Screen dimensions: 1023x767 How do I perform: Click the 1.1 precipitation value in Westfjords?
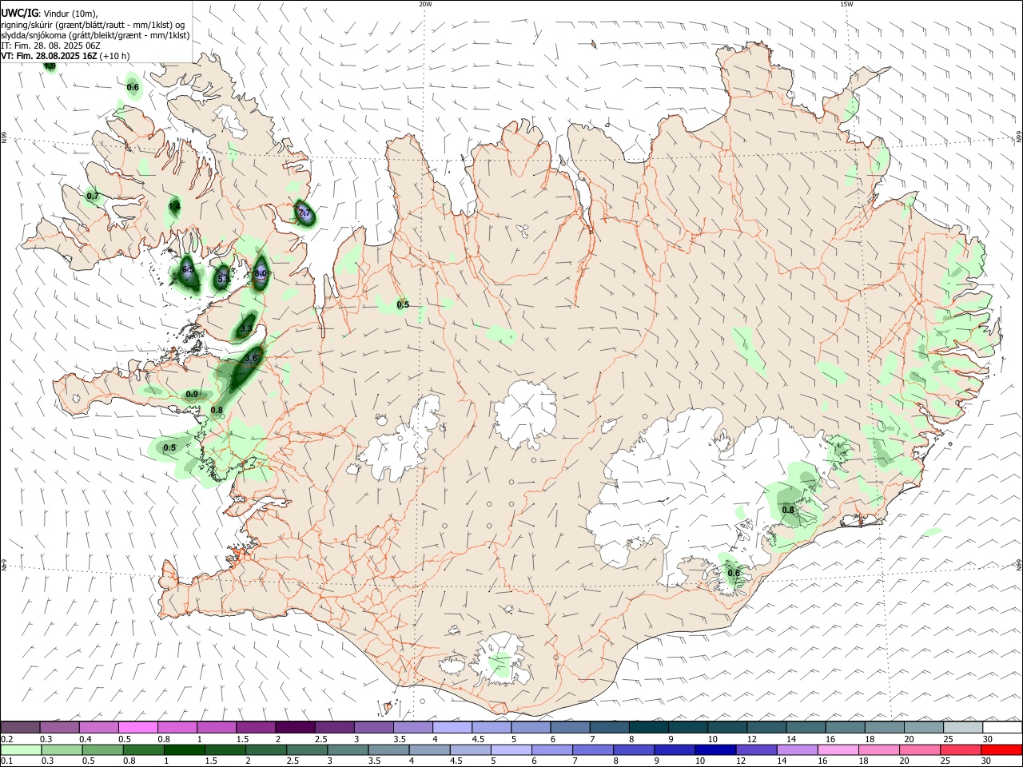click(174, 206)
